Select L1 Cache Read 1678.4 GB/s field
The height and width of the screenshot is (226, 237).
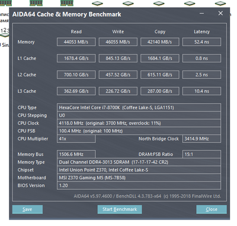[x=76, y=58]
